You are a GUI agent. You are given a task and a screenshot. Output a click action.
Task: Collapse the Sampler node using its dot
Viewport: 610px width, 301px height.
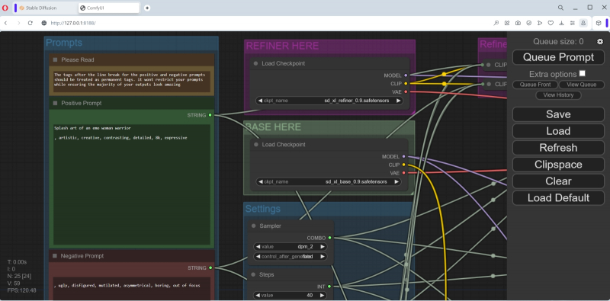pyautogui.click(x=254, y=226)
